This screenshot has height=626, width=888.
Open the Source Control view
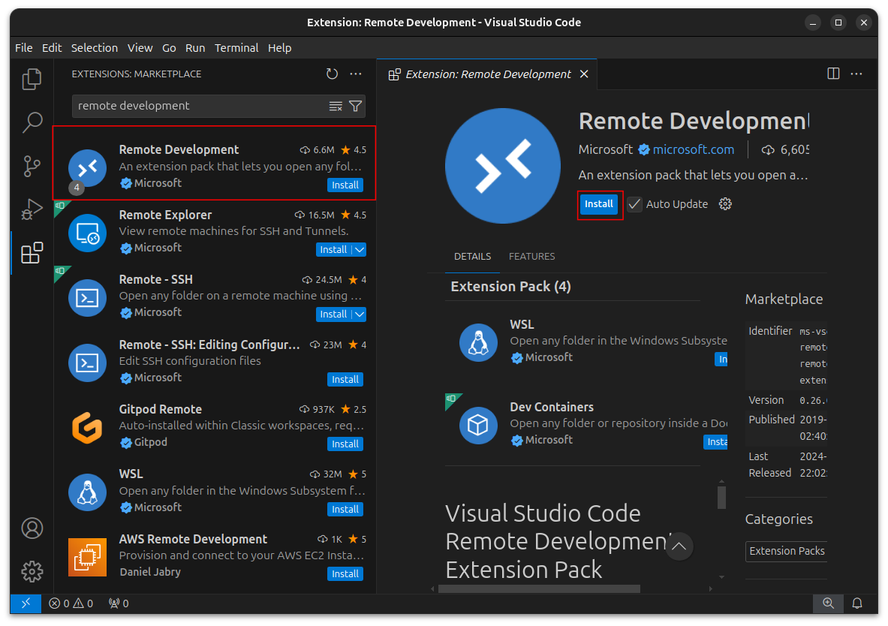pos(32,166)
